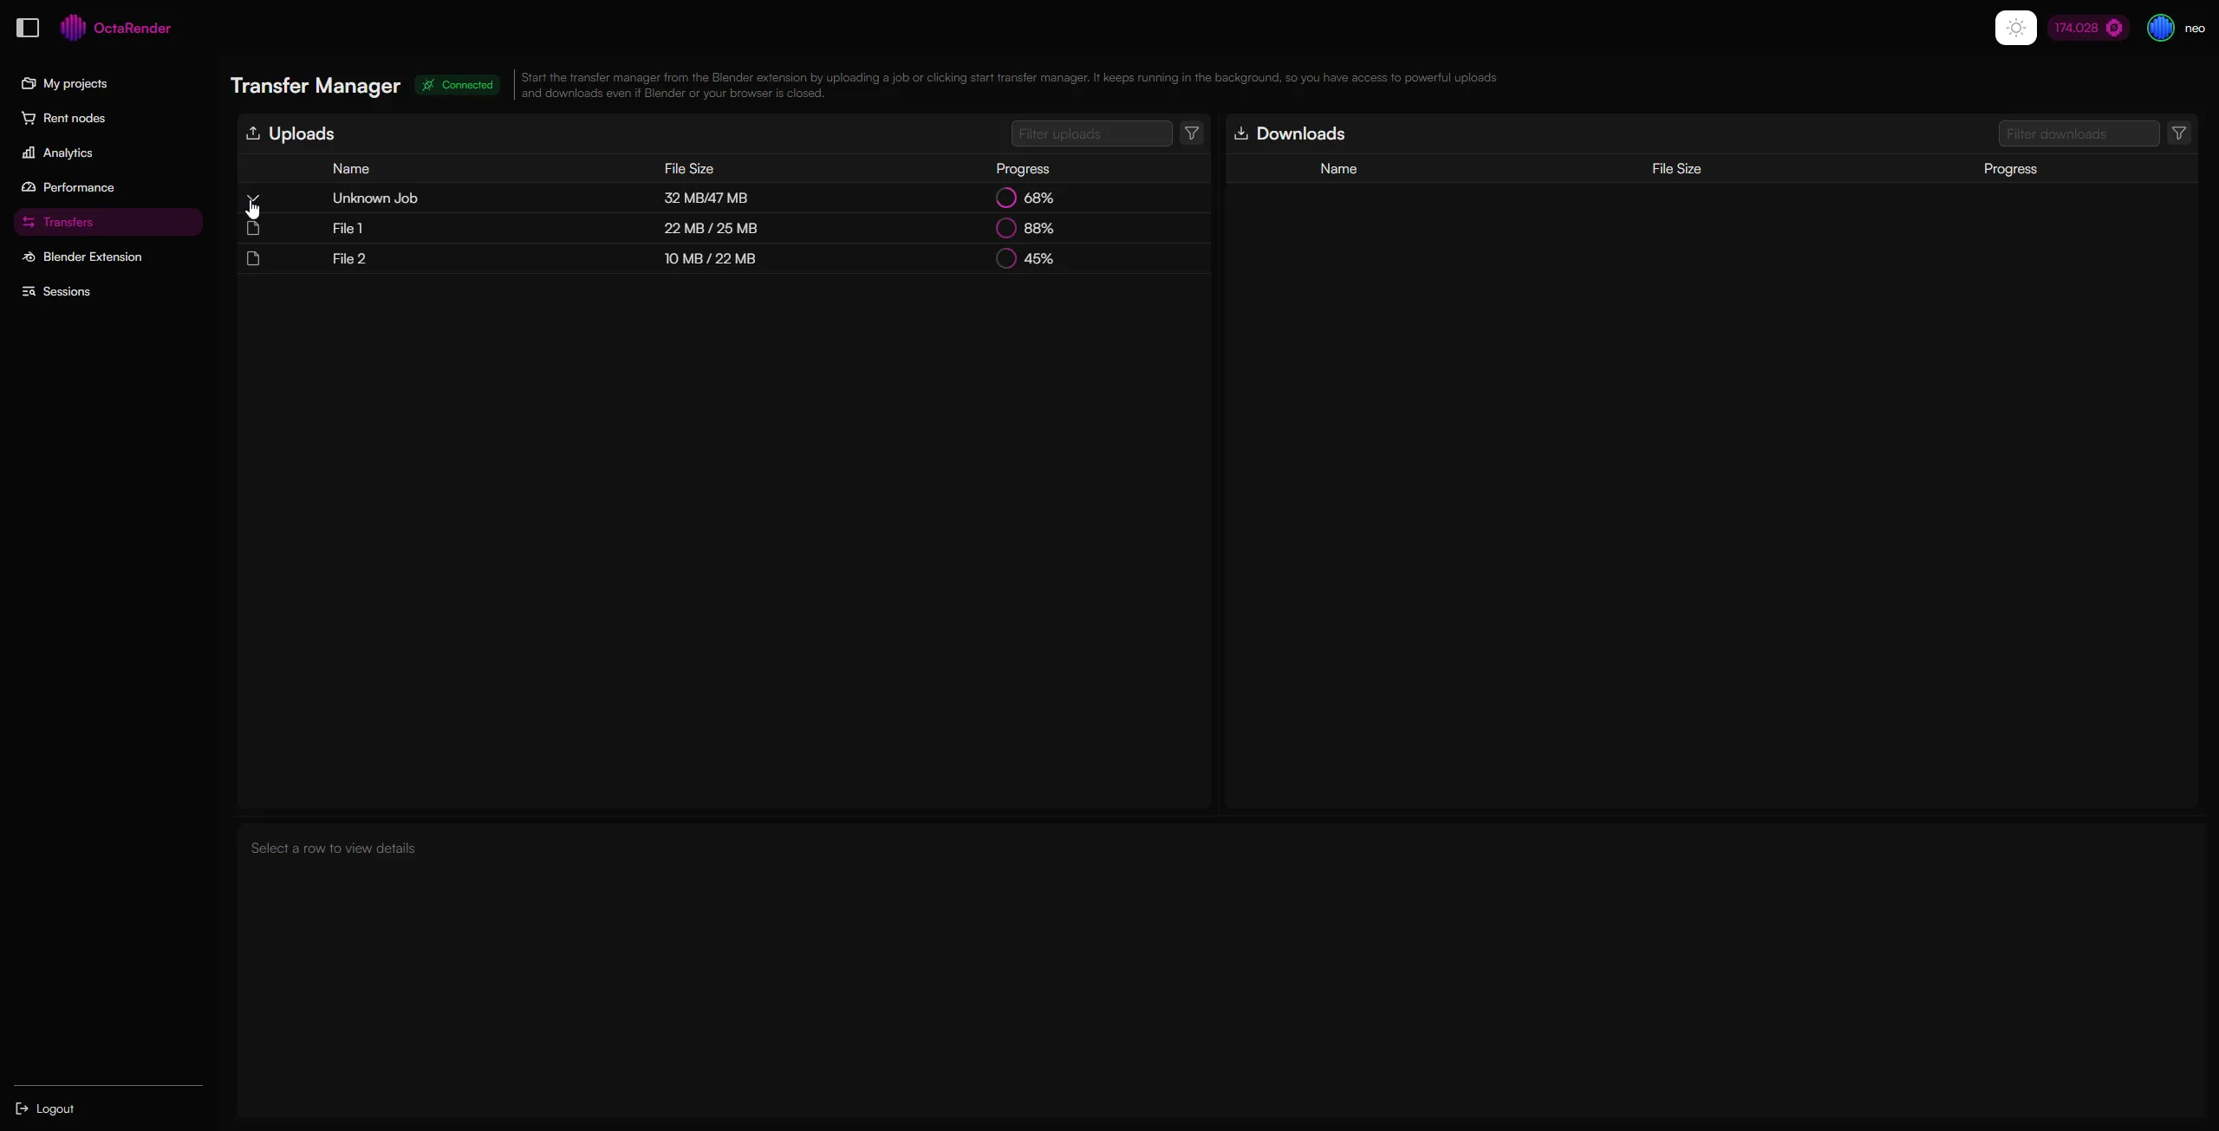Viewport: 2219px width, 1131px height.
Task: Click the Logout link
Action: (45, 1108)
